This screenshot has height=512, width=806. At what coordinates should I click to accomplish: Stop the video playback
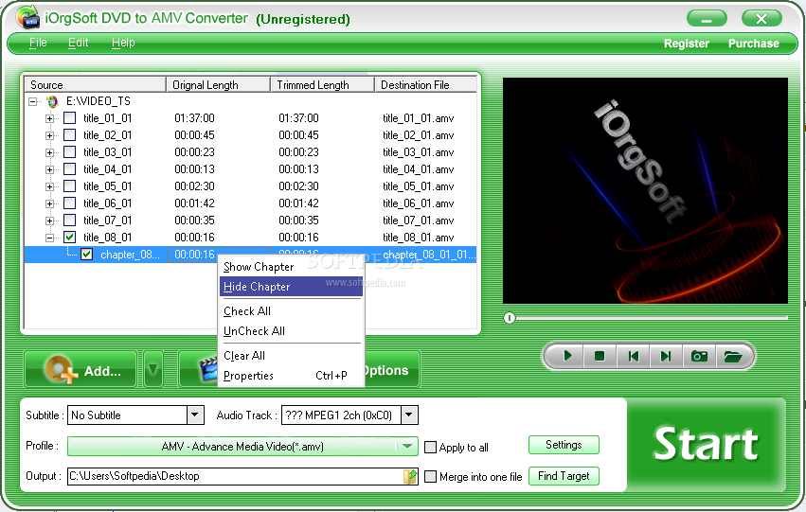(600, 356)
